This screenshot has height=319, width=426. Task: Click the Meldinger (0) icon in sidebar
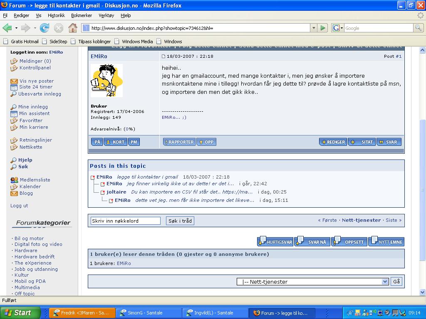[x=14, y=61]
